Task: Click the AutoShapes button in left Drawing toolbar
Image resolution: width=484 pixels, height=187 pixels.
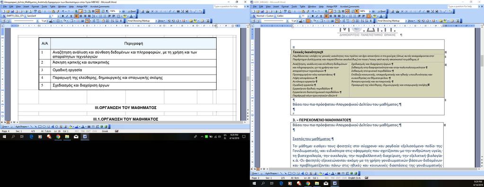Action: [x=22, y=127]
